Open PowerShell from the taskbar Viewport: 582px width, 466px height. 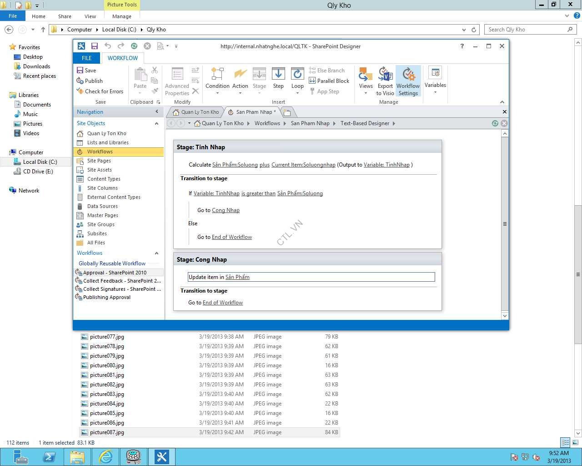pyautogui.click(x=49, y=456)
